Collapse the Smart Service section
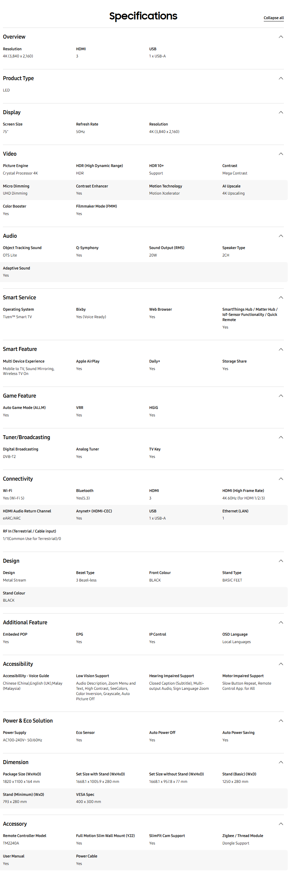Viewport: 291px width, 874px height. [x=281, y=298]
